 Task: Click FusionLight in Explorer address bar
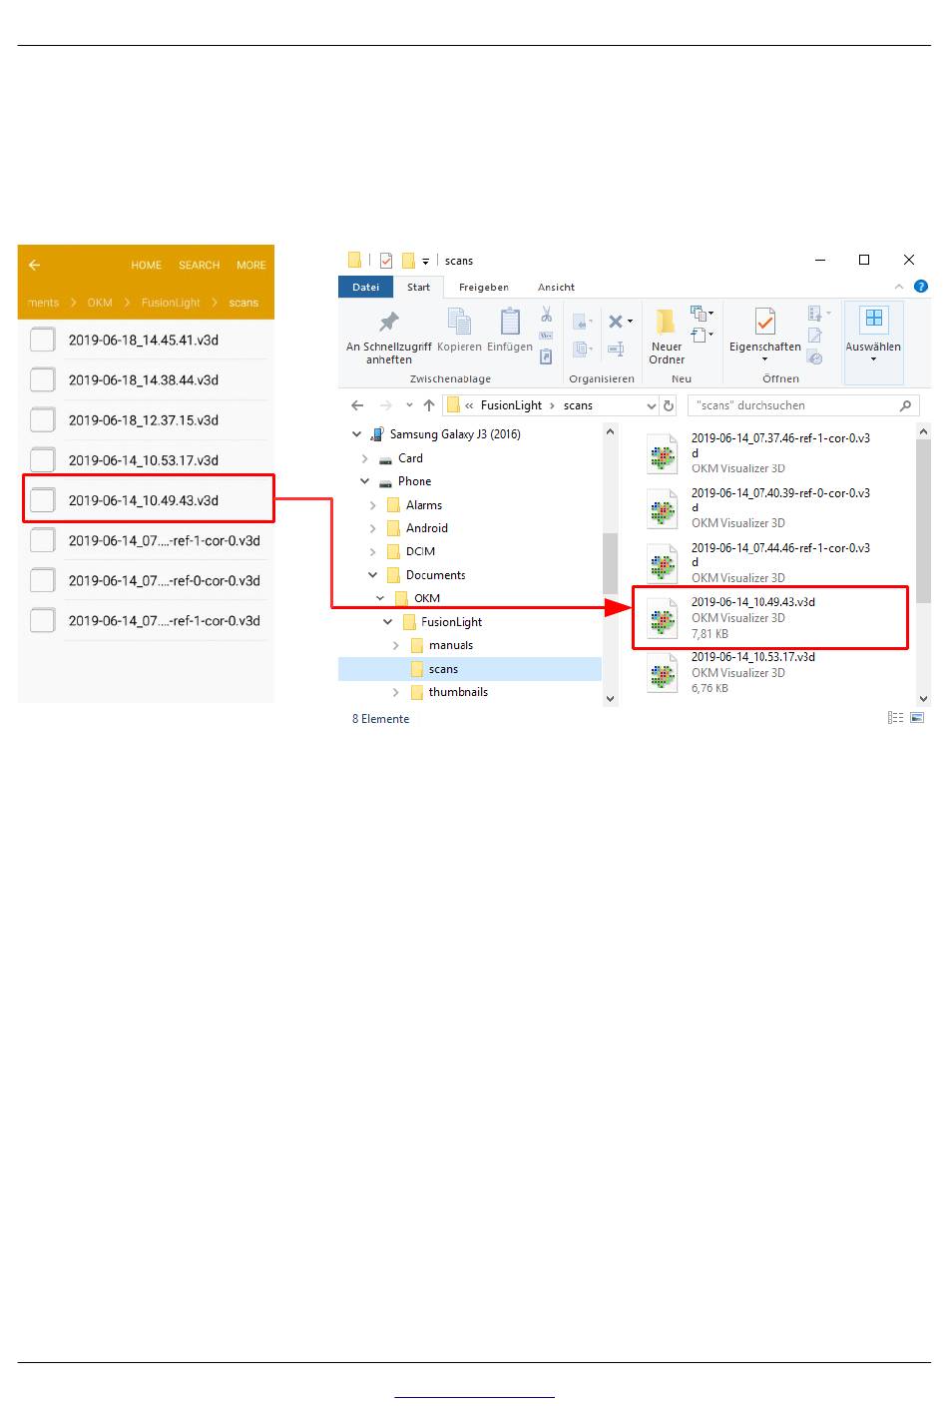click(x=511, y=405)
